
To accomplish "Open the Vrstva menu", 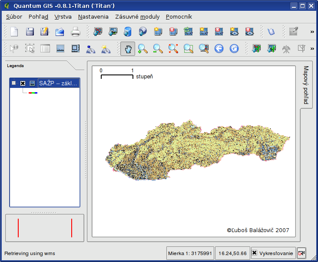I will pyautogui.click(x=63, y=17).
